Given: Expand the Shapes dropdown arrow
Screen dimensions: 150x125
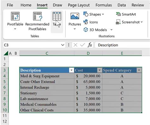Looking at the screenshot, I should pyautogui.click(x=103, y=14).
